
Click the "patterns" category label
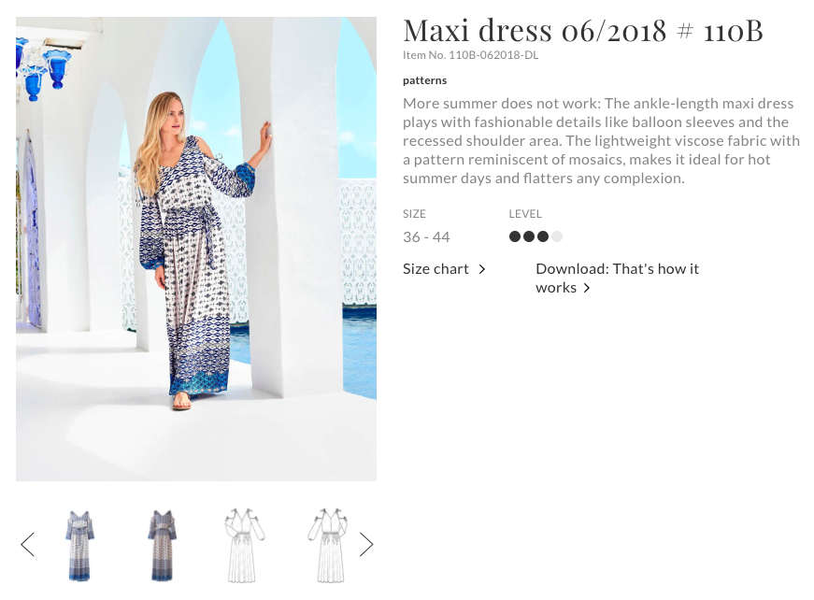424,80
